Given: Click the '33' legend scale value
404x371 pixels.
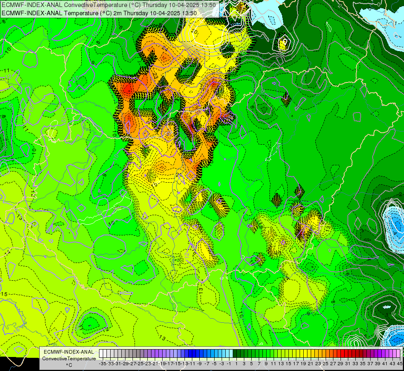Looking at the screenshot, I should (355, 364).
